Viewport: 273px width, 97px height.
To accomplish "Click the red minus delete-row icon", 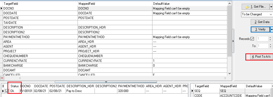I will point(2,78).
